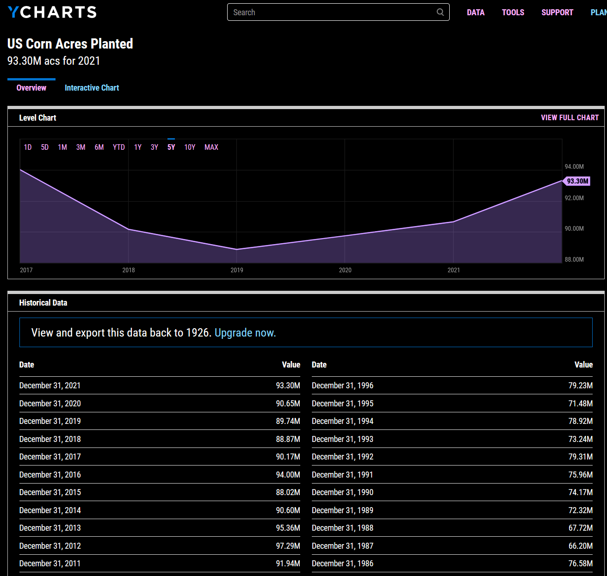Set chart range to 5D
This screenshot has height=576, width=607.
pyautogui.click(x=45, y=147)
